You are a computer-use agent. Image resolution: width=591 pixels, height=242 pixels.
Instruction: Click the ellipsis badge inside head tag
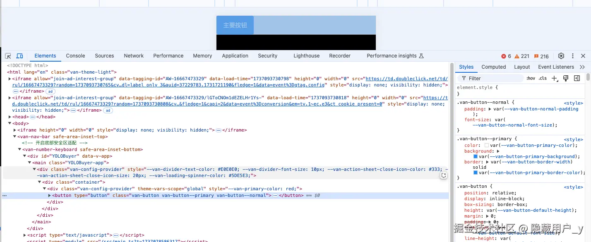[33, 117]
